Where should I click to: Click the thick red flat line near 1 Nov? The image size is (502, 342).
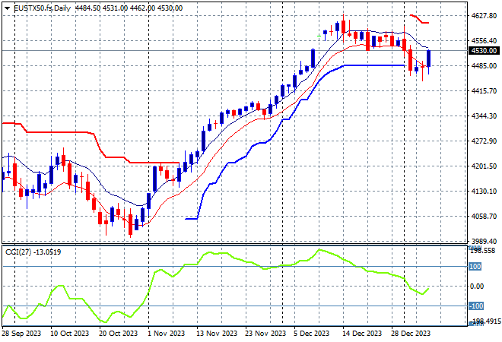[152, 162]
